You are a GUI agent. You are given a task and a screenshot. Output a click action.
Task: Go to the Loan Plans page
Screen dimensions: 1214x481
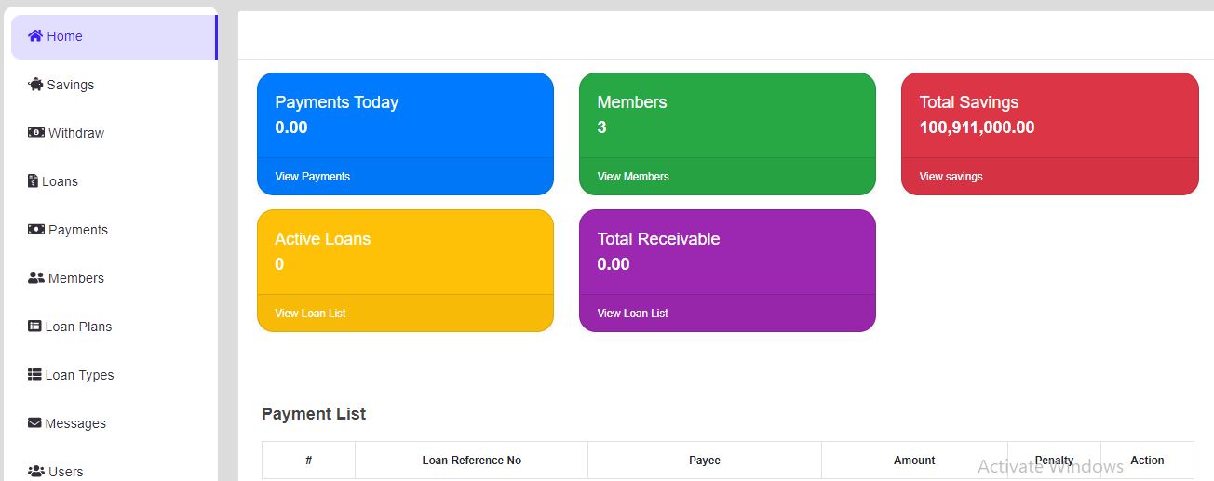[x=78, y=327]
